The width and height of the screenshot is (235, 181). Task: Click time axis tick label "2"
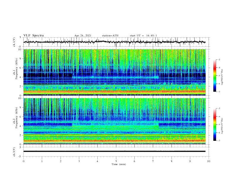(x=61, y=161)
